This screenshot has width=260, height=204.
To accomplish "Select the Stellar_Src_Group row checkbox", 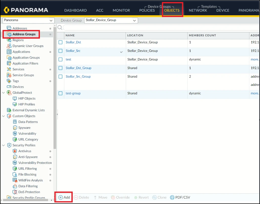I will click(x=60, y=76).
